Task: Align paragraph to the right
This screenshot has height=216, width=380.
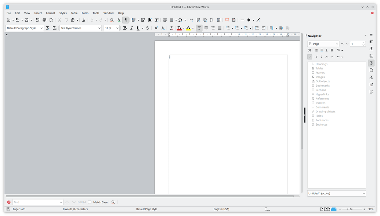Action: [213, 28]
